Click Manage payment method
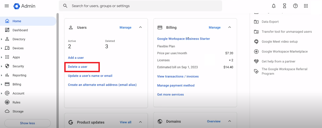Screen dimensions: 322x128 point(176,85)
